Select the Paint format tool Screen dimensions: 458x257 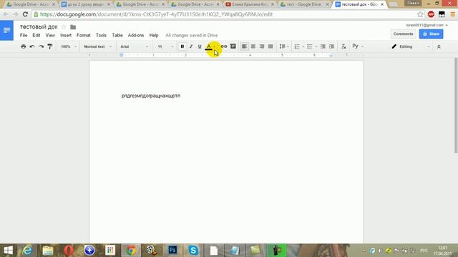(50, 46)
